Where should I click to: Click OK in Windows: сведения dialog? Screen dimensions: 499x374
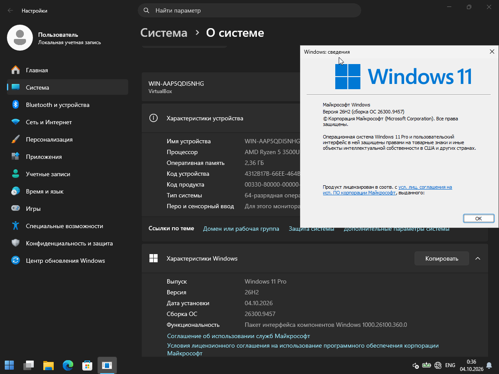click(x=478, y=219)
